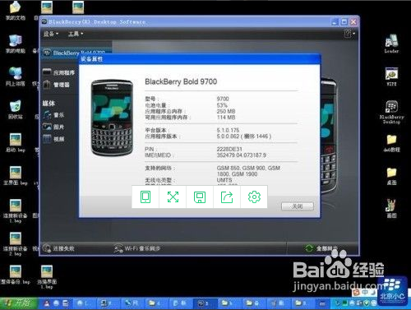The width and height of the screenshot is (411, 310).
Task: Click the green gear settings icon
Action: 254,197
